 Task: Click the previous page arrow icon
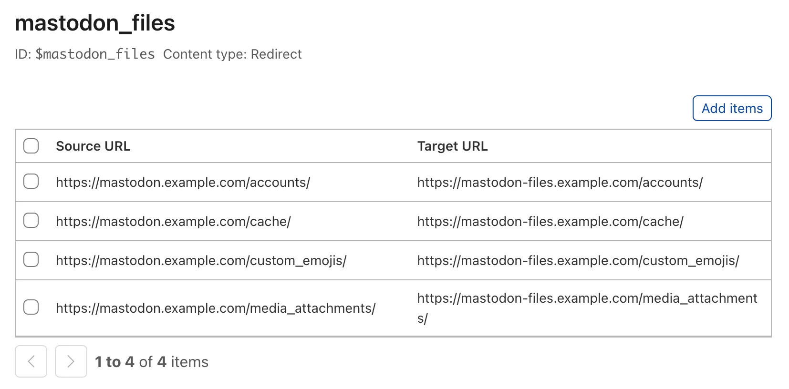[31, 361]
